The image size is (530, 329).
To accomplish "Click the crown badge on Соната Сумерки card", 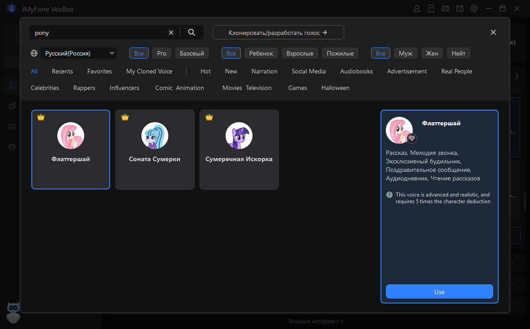I will click(125, 117).
